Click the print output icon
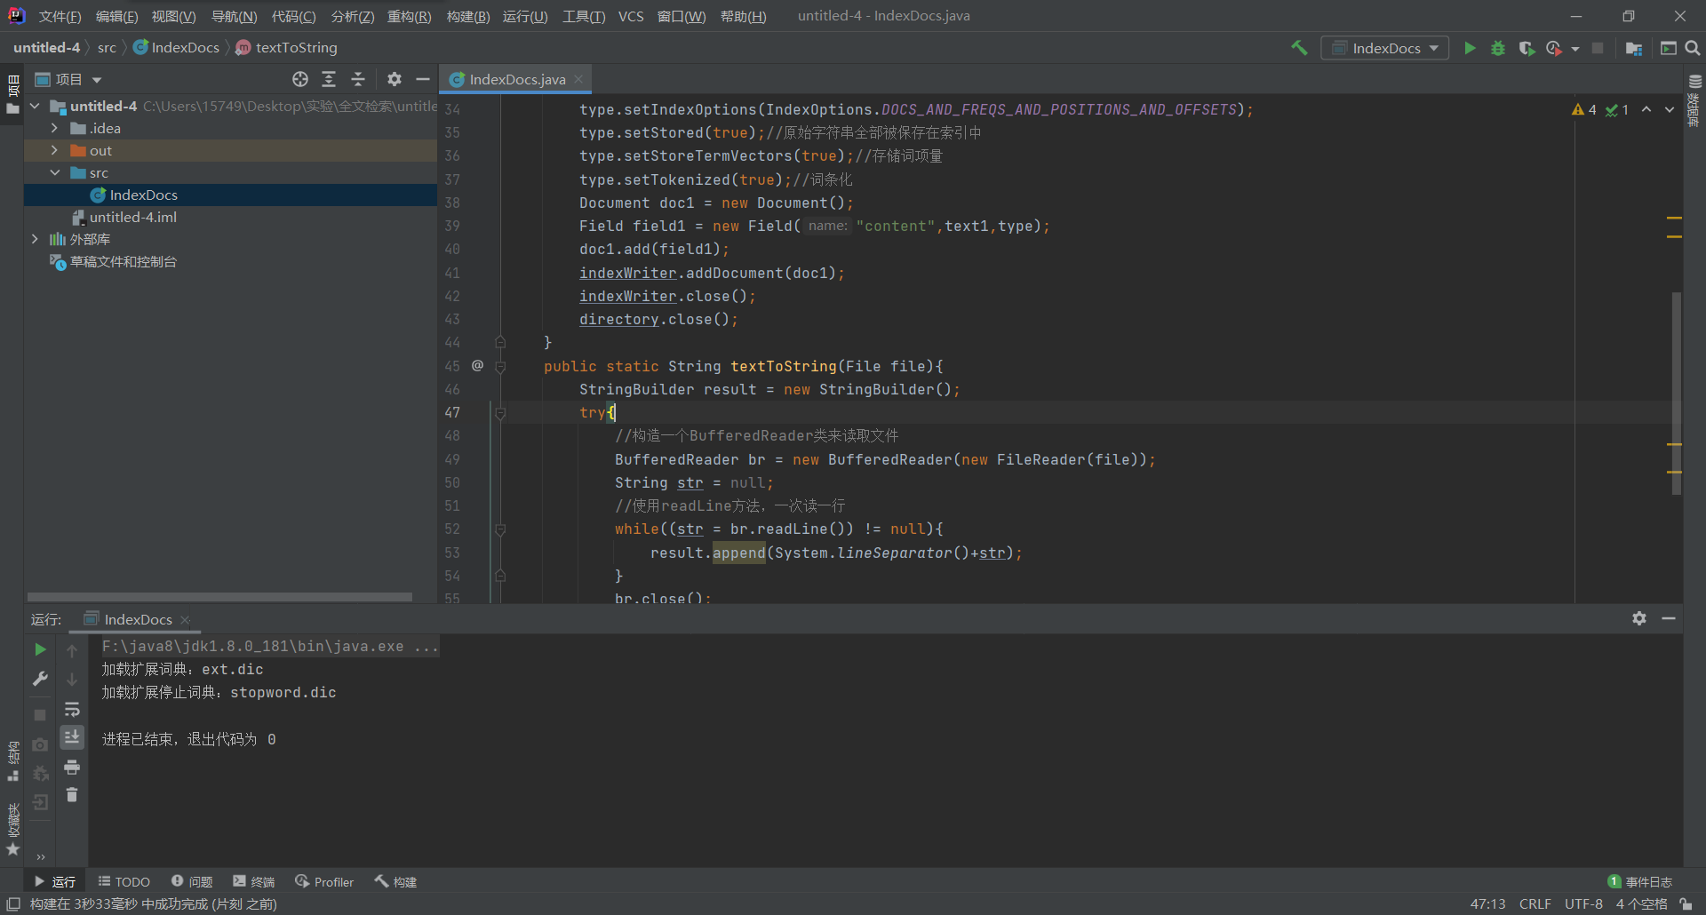Viewport: 1706px width, 915px height. 72,767
